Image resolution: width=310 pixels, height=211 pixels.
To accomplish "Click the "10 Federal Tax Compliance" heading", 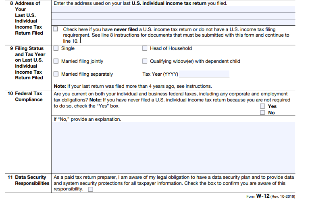I will coord(25,96).
